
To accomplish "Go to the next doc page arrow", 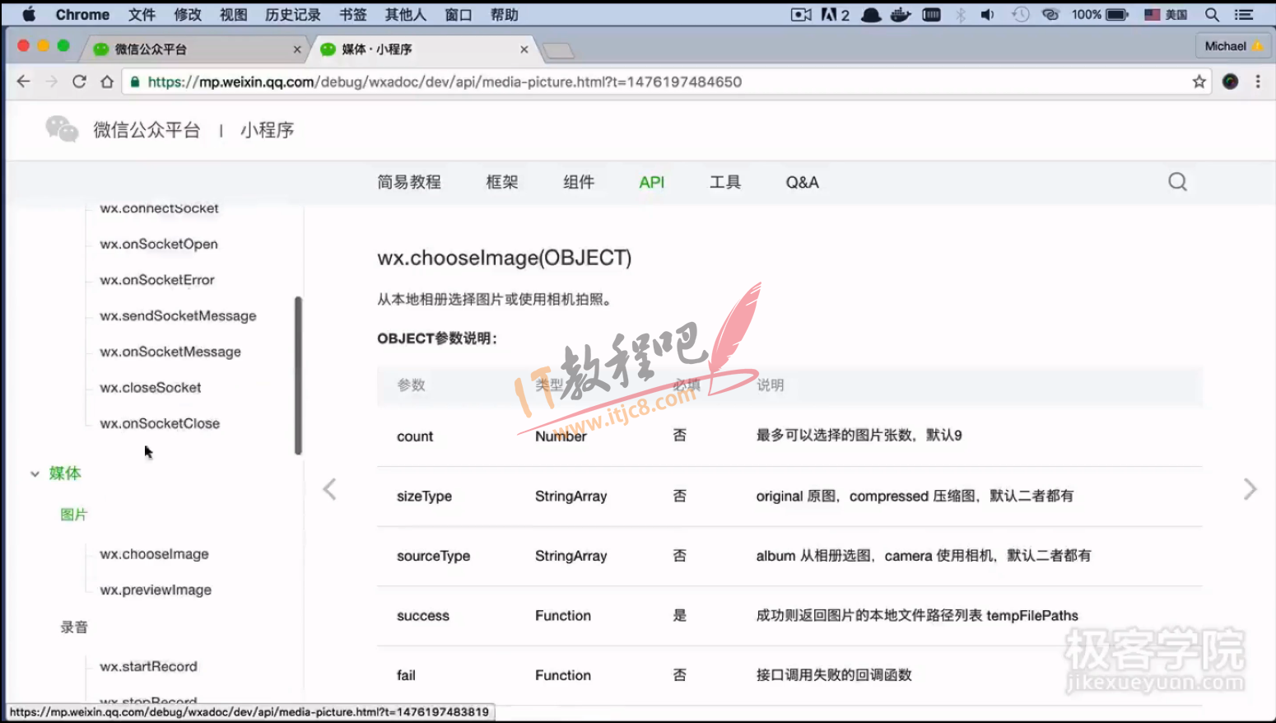I will [1250, 489].
